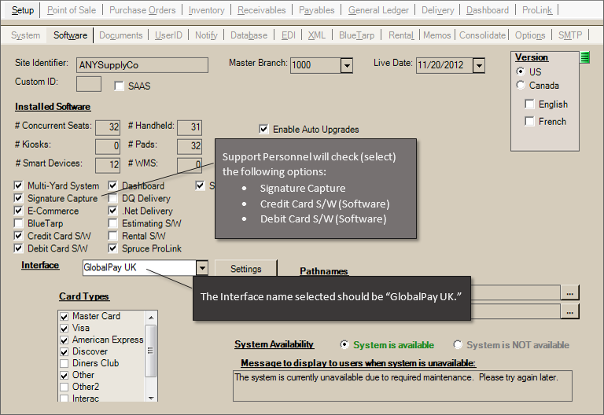Open the Database sub-tab
Viewport: 604px width, 415px height.
coord(249,35)
